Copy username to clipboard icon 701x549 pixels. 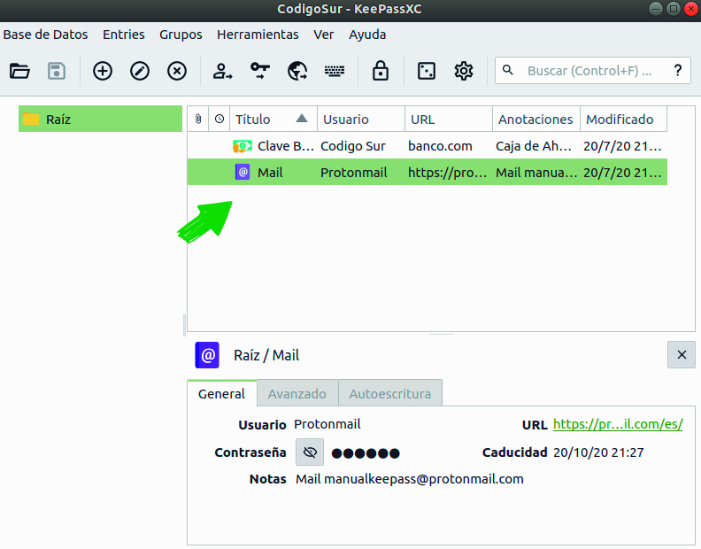222,71
